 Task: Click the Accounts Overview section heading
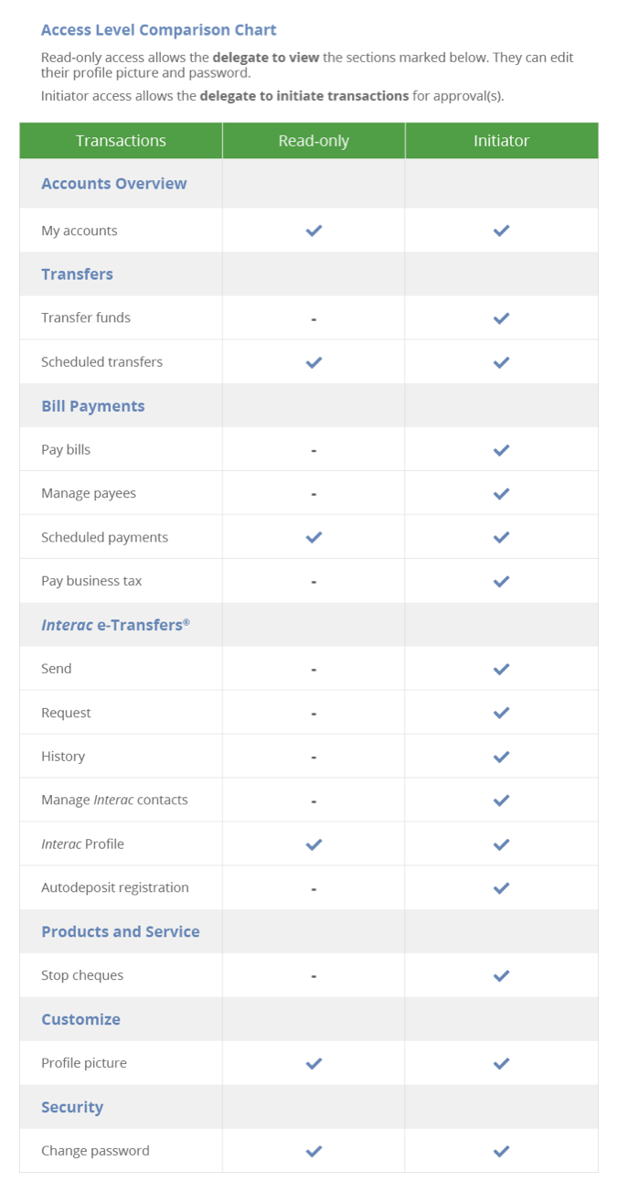(114, 184)
